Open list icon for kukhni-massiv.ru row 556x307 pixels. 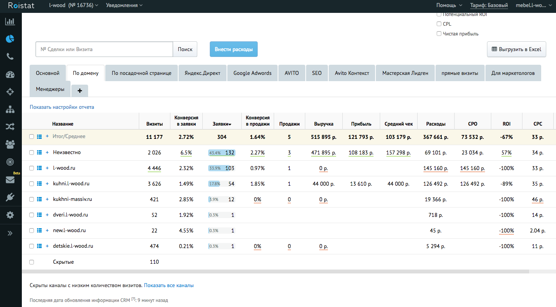pyautogui.click(x=39, y=199)
